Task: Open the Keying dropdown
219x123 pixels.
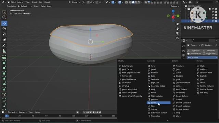Action: point(23,112)
